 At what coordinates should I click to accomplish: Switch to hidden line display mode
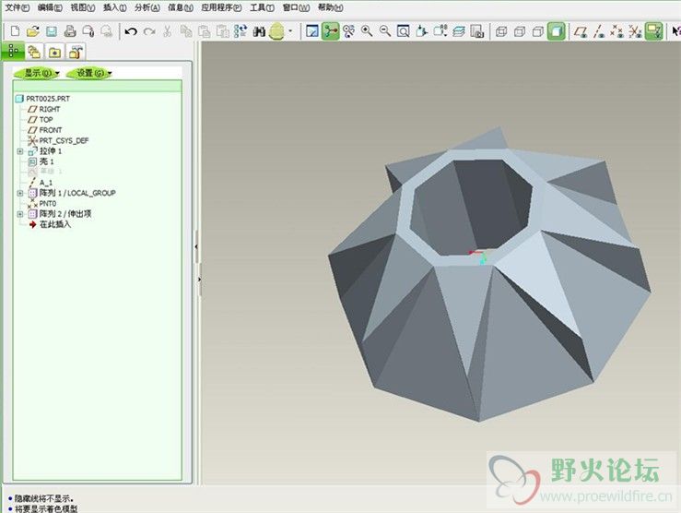(x=520, y=31)
